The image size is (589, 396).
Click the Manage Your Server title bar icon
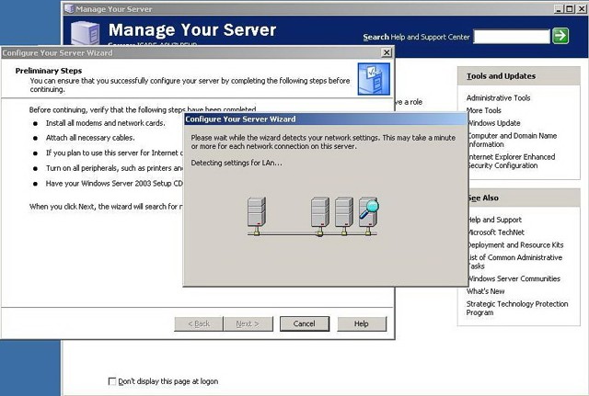click(x=69, y=8)
